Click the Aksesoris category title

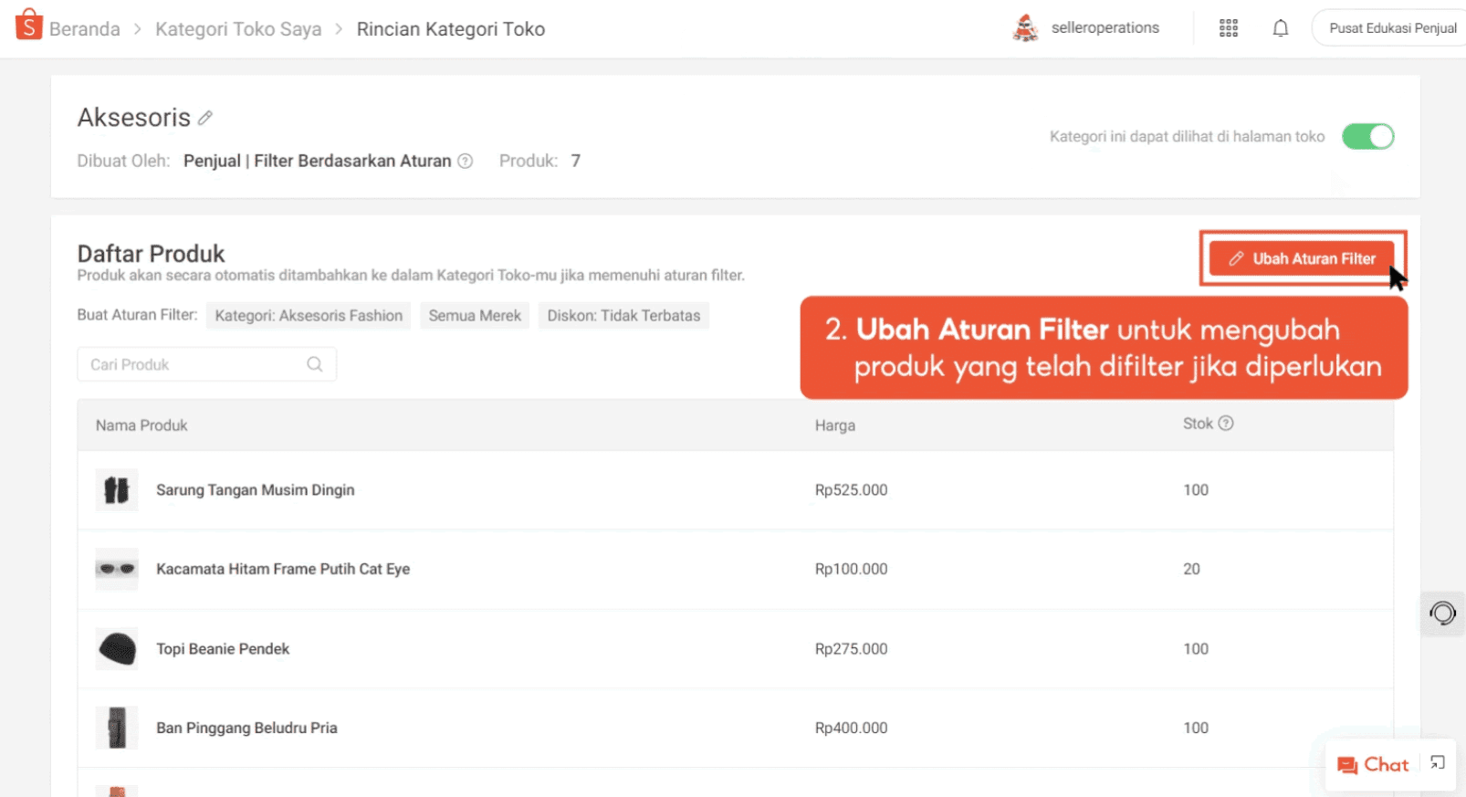coord(134,118)
